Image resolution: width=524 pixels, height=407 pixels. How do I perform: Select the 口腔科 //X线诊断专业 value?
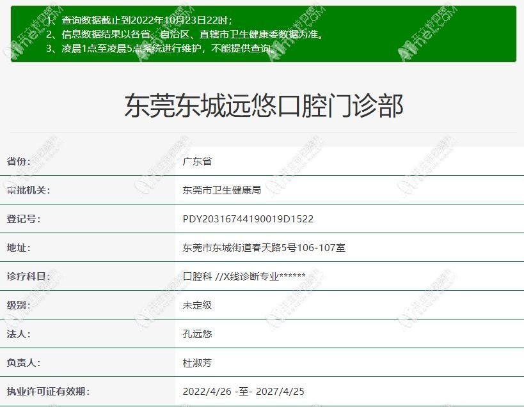click(x=244, y=276)
